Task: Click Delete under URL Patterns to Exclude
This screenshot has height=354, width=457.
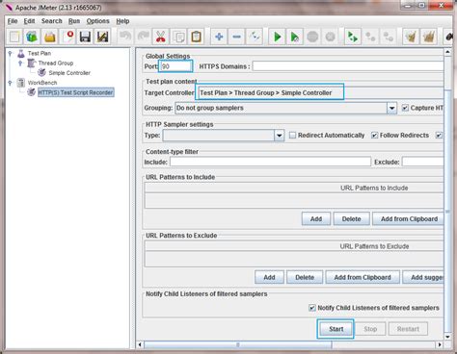Action: click(305, 277)
